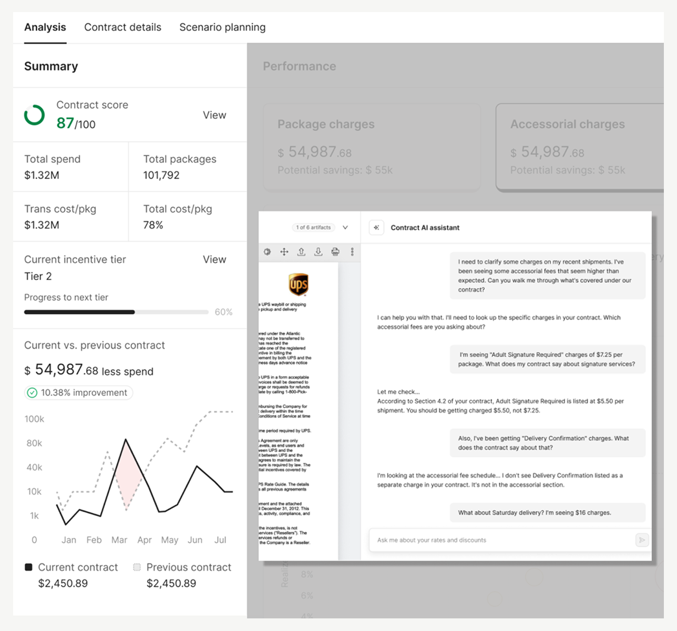Click the Trans cost/pkg $1.32M value
Viewport: 677px width, 631px height.
42,225
